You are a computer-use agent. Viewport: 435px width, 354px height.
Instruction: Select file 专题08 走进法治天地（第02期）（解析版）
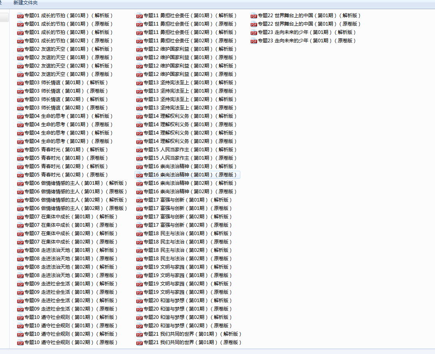click(x=68, y=267)
